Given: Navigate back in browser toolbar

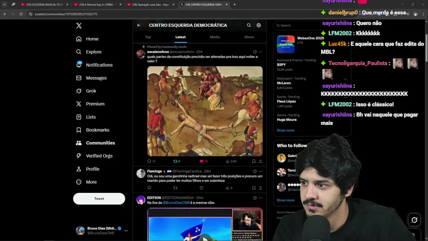Looking at the screenshot, I should click(5, 14).
